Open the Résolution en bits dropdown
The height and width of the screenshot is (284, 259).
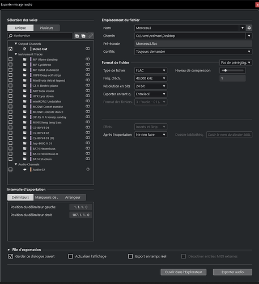[151, 86]
